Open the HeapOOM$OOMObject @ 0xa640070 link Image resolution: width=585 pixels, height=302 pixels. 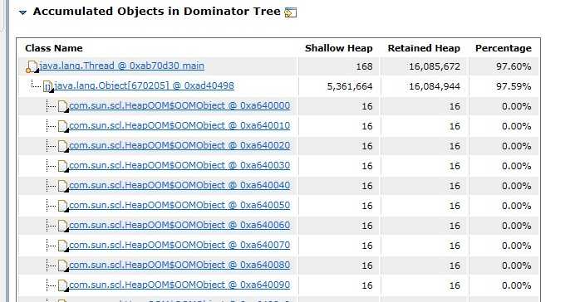pos(179,245)
